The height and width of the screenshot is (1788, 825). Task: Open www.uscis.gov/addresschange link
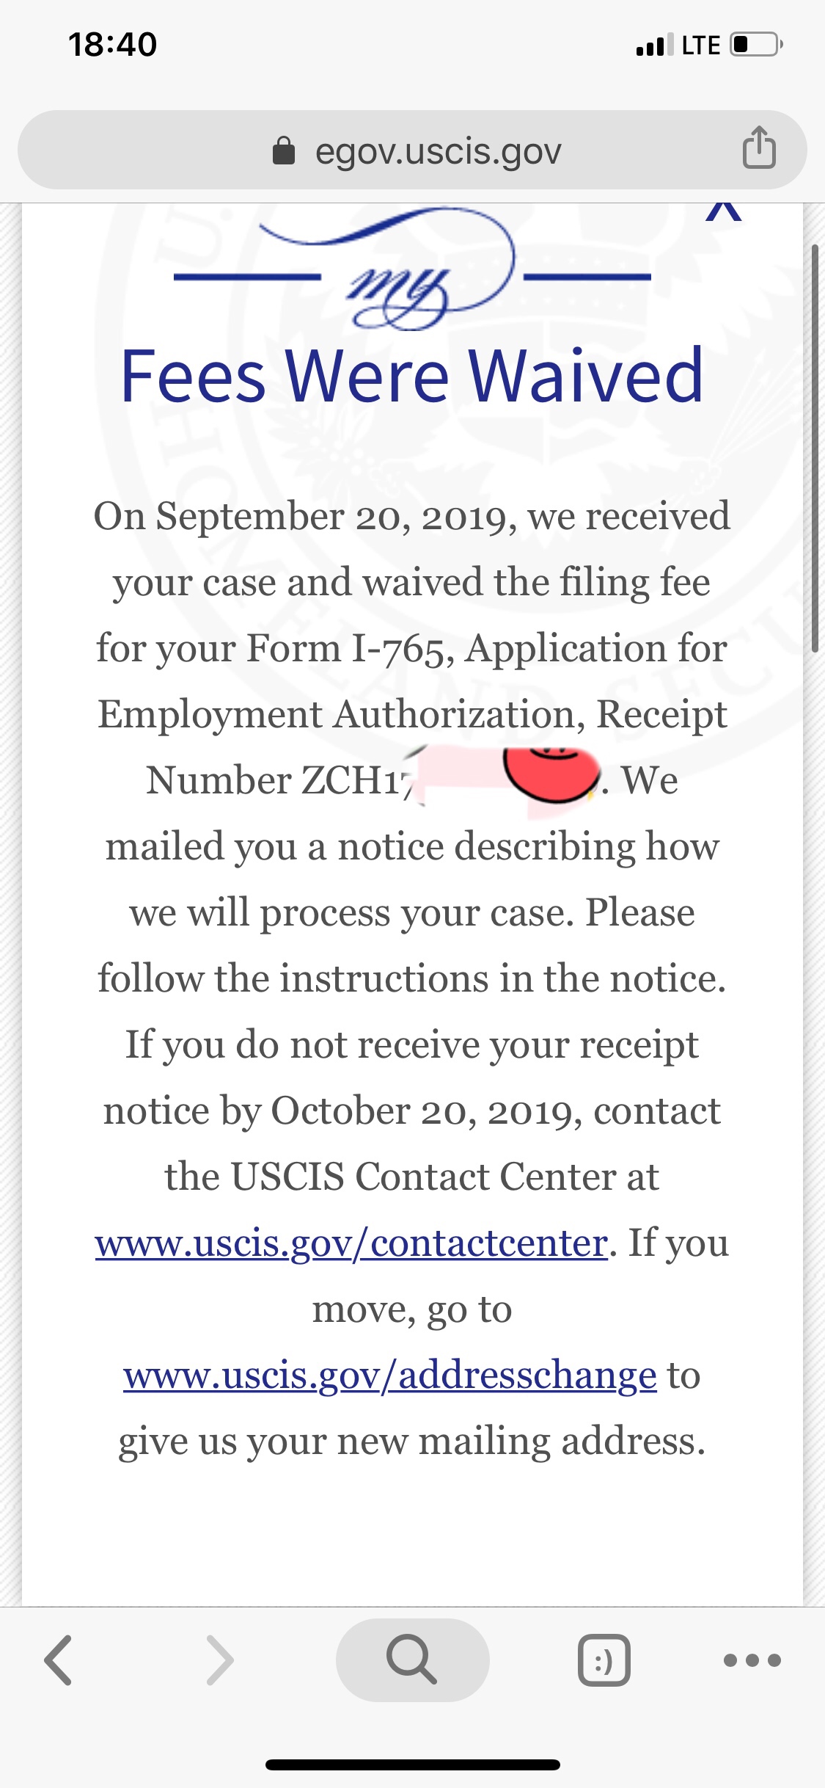click(390, 1375)
